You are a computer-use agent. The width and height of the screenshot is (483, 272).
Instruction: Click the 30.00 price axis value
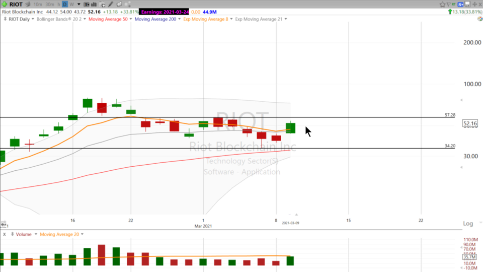click(x=470, y=156)
